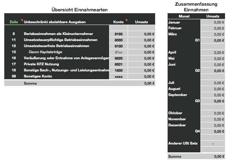
Task: Select the Zeile number 39 cell
Action: (14, 76)
